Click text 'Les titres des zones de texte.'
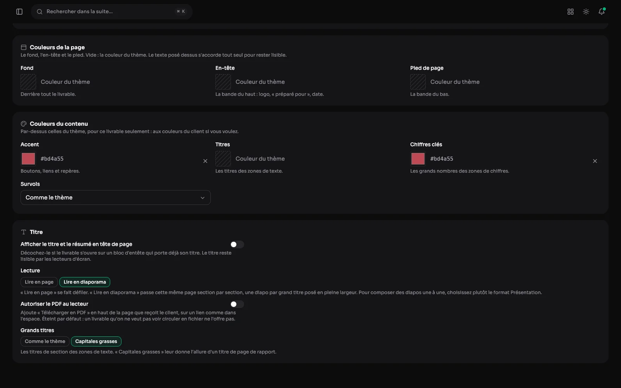This screenshot has width=621, height=388. pyautogui.click(x=249, y=171)
